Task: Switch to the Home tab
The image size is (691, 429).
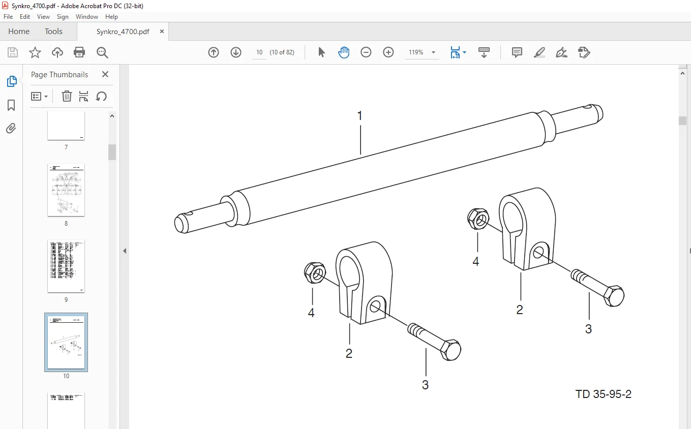Action: [x=19, y=32]
